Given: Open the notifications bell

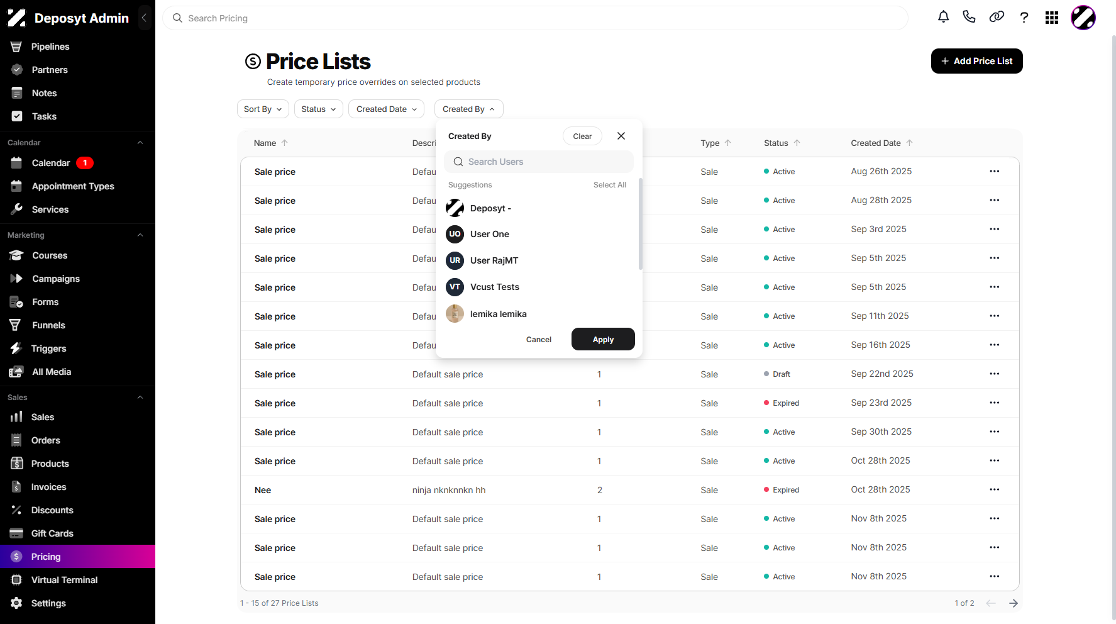Looking at the screenshot, I should click(x=943, y=17).
